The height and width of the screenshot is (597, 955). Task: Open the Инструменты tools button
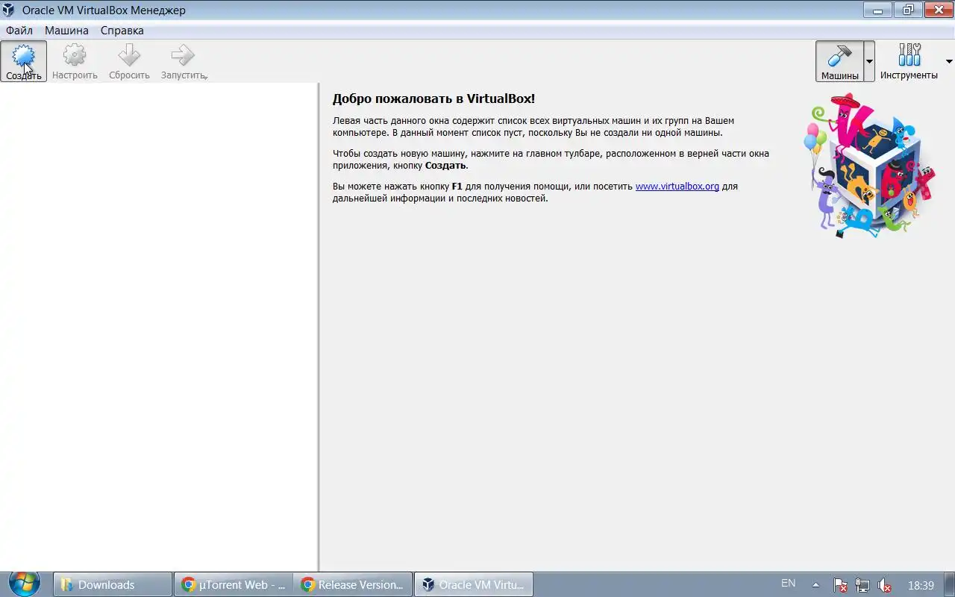909,60
